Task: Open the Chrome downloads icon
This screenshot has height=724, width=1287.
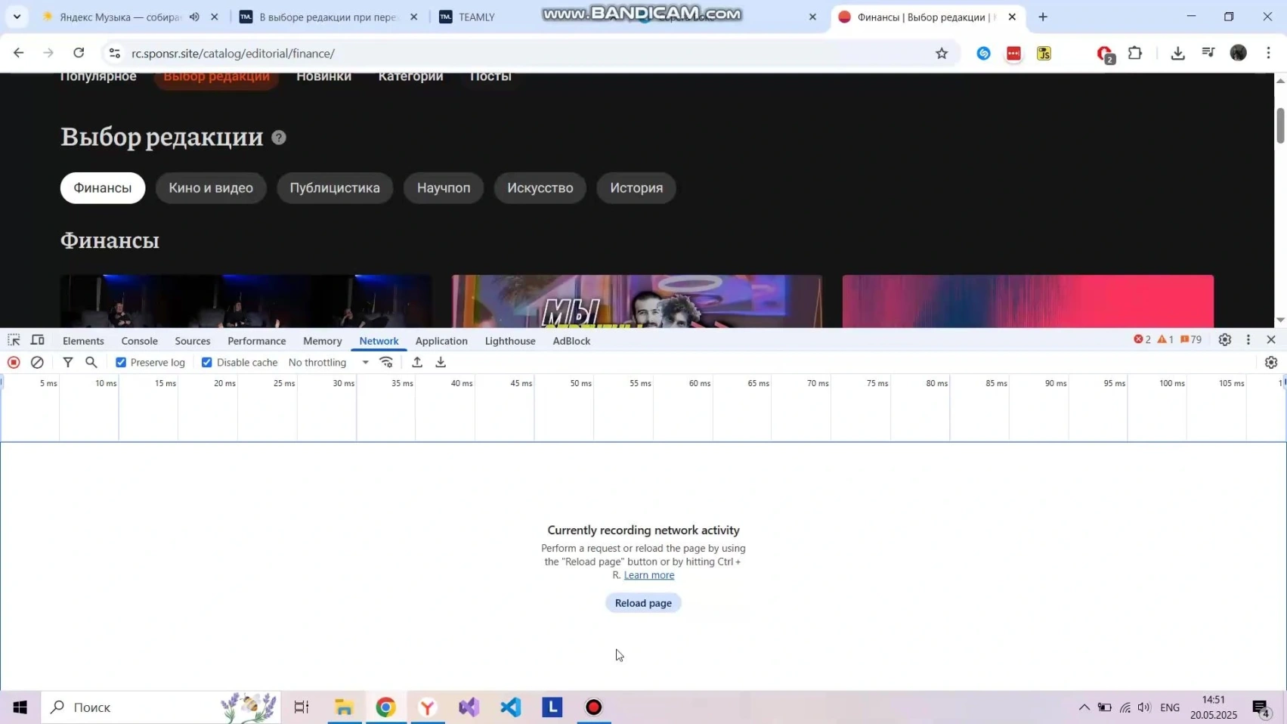Action: coord(1177,53)
